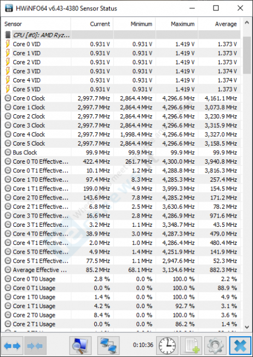Viewport: 253px width, 357px height.
Task: Click the Current column header
Action: tap(92, 24)
